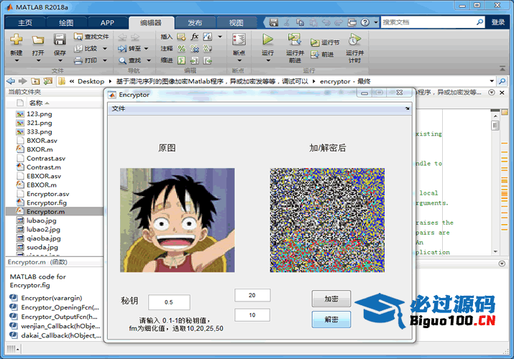
Task: Click the encrypted noise image
Action: (x=327, y=220)
